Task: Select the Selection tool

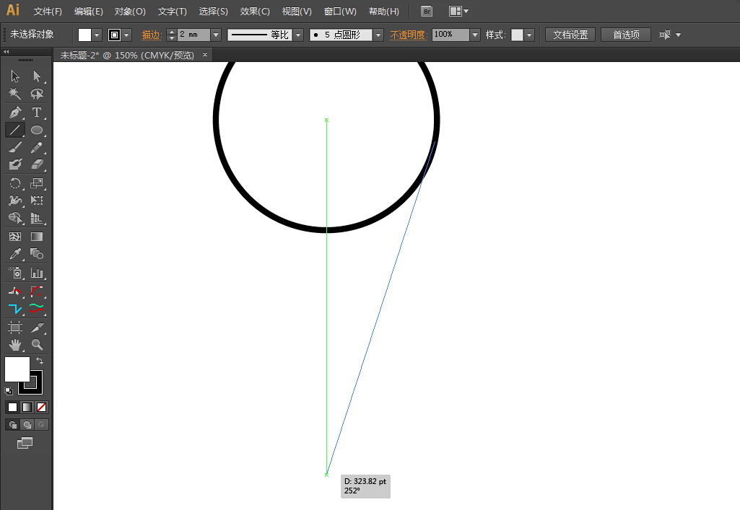Action: 14,76
